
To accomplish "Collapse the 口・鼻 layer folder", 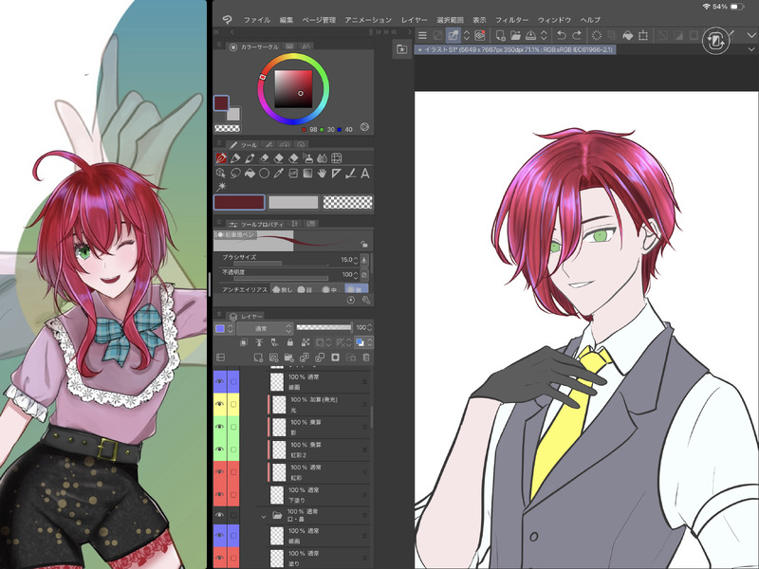I will point(264,516).
